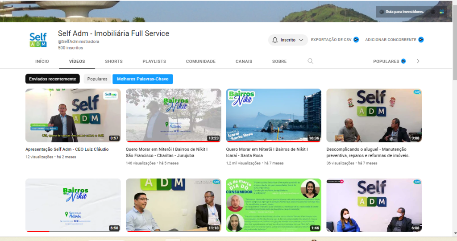The height and width of the screenshot is (241, 457).
Task: Click the notification bell icon beside Inscrito
Action: (x=275, y=40)
